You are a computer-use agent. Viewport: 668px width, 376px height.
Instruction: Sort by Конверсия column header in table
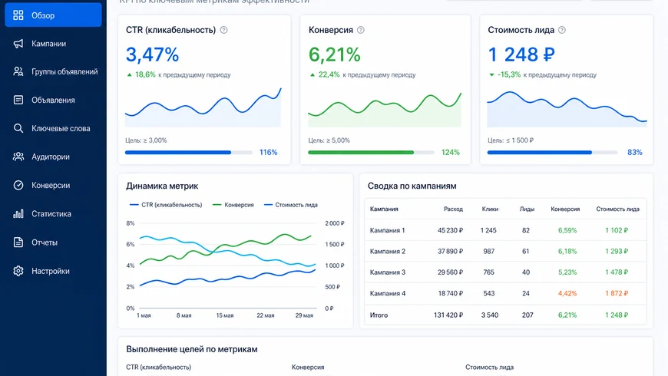click(x=565, y=209)
